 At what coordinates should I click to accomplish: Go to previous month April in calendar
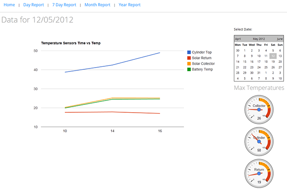239,39
